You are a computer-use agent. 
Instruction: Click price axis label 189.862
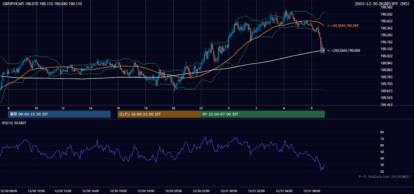pyautogui.click(x=386, y=70)
